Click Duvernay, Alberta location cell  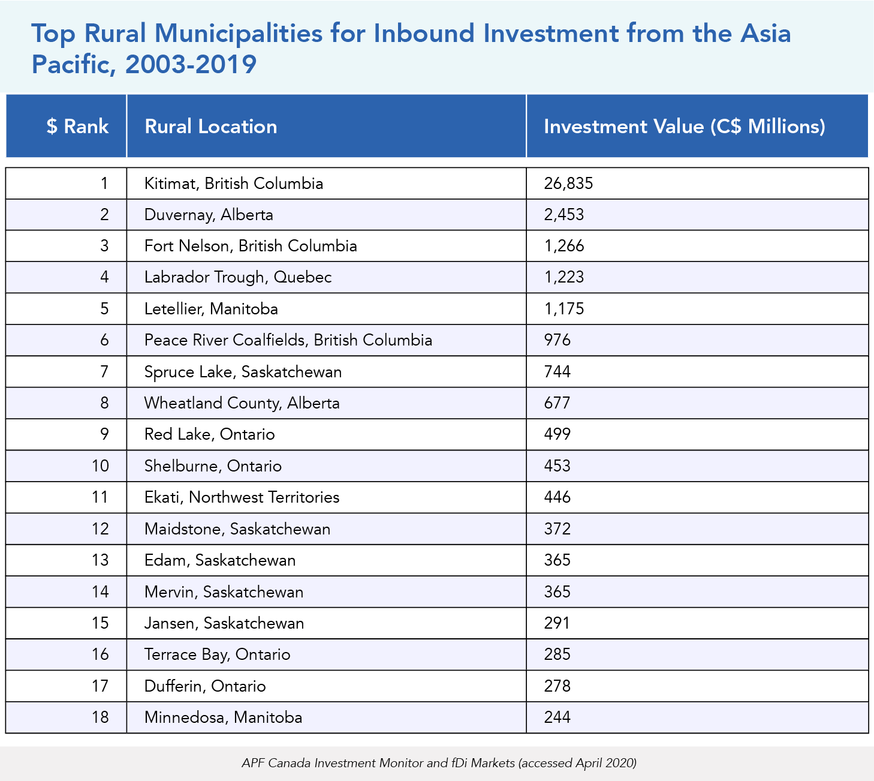209,215
